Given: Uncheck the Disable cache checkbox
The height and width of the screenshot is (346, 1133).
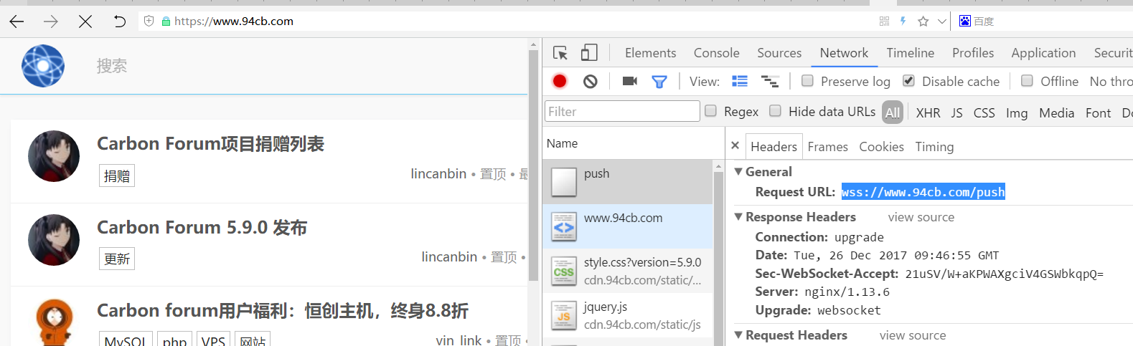Looking at the screenshot, I should pyautogui.click(x=908, y=81).
